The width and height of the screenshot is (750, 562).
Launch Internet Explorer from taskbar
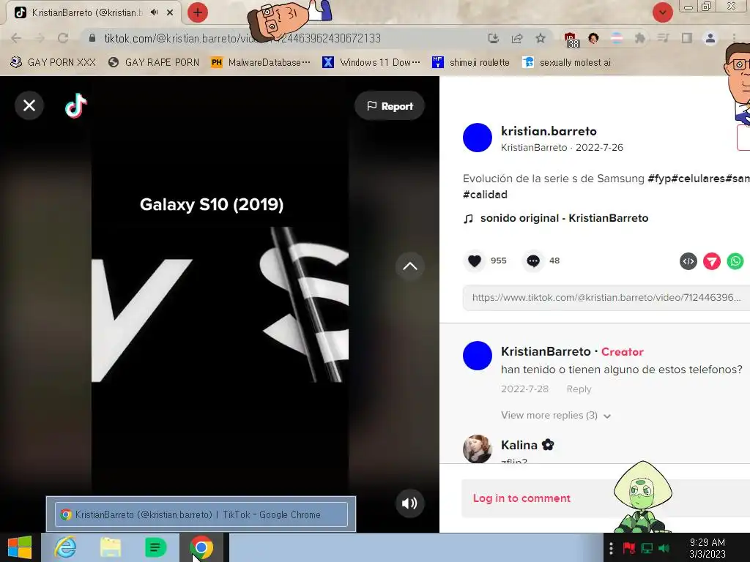(x=65, y=547)
